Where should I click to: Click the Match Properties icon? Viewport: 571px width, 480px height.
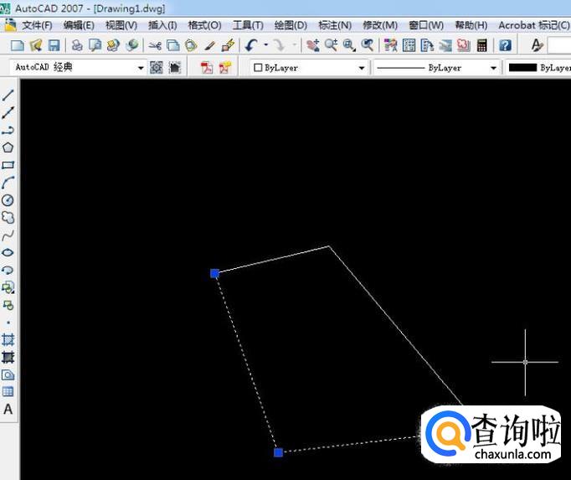(209, 45)
